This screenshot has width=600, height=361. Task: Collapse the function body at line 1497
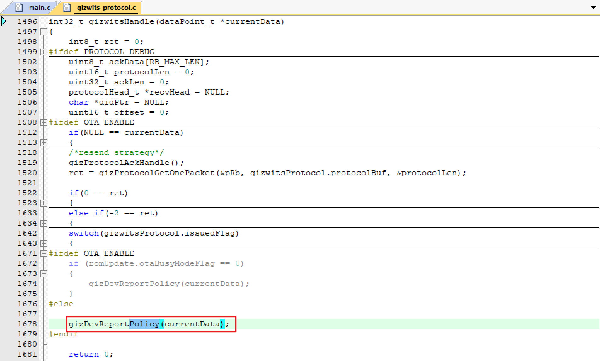pyautogui.click(x=44, y=32)
